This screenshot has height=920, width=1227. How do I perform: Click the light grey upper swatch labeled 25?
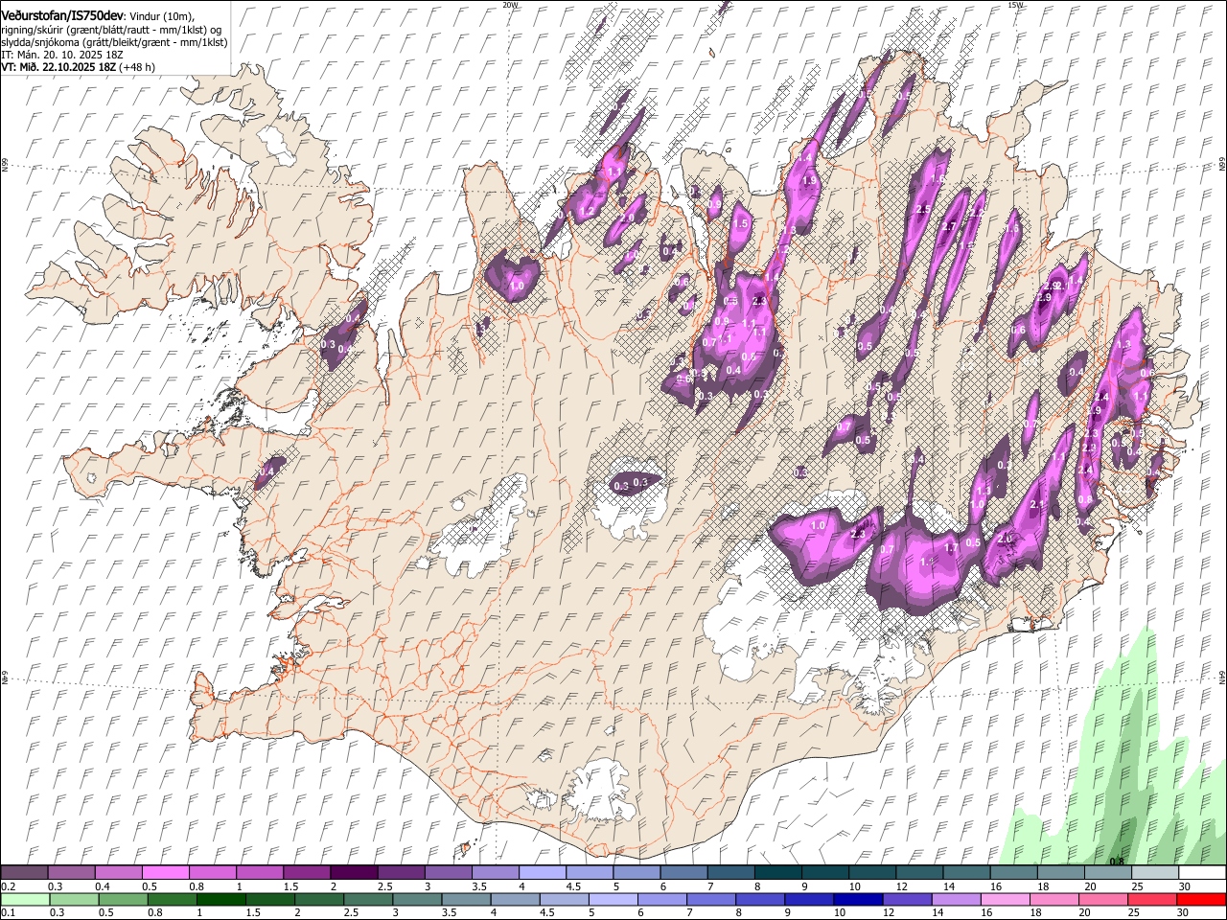click(1153, 873)
